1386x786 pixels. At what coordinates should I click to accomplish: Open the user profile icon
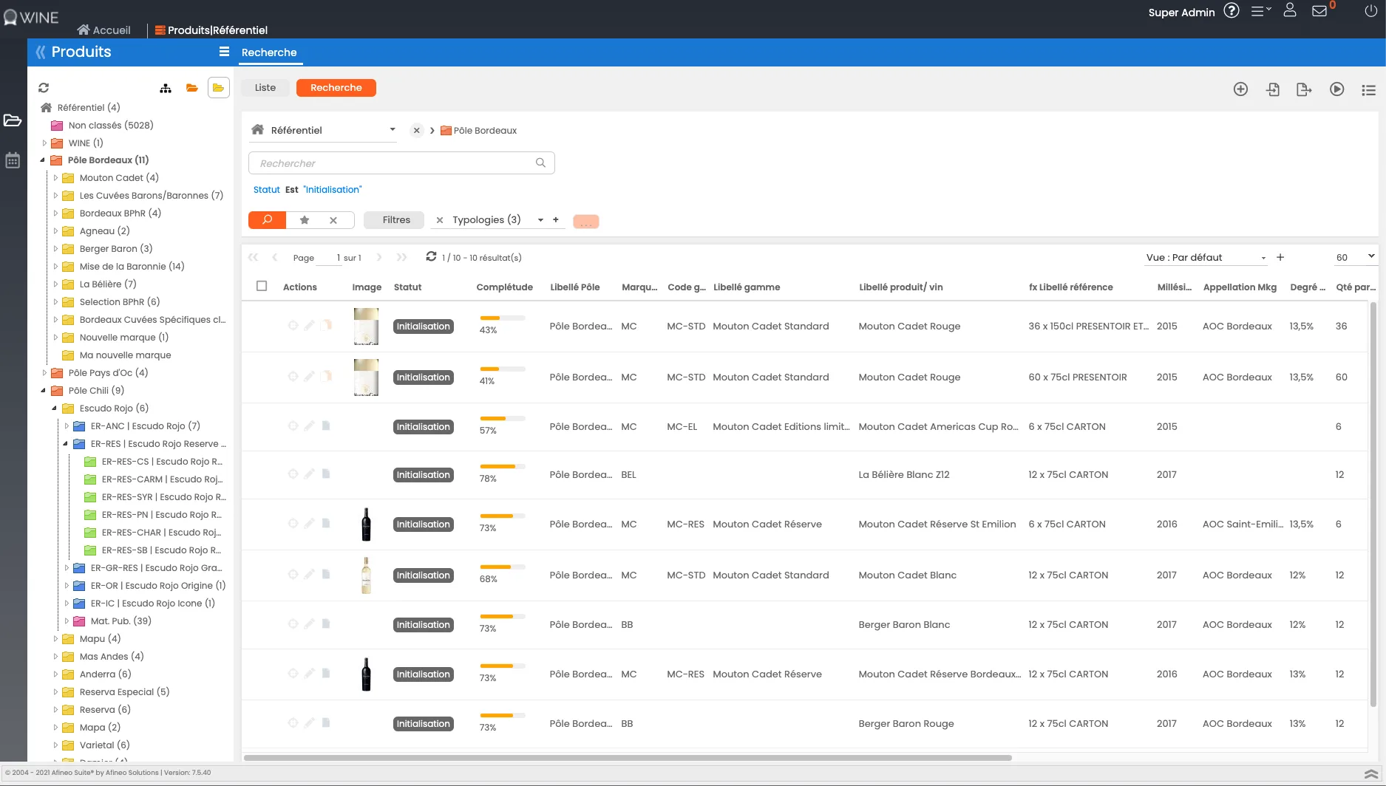(1290, 10)
